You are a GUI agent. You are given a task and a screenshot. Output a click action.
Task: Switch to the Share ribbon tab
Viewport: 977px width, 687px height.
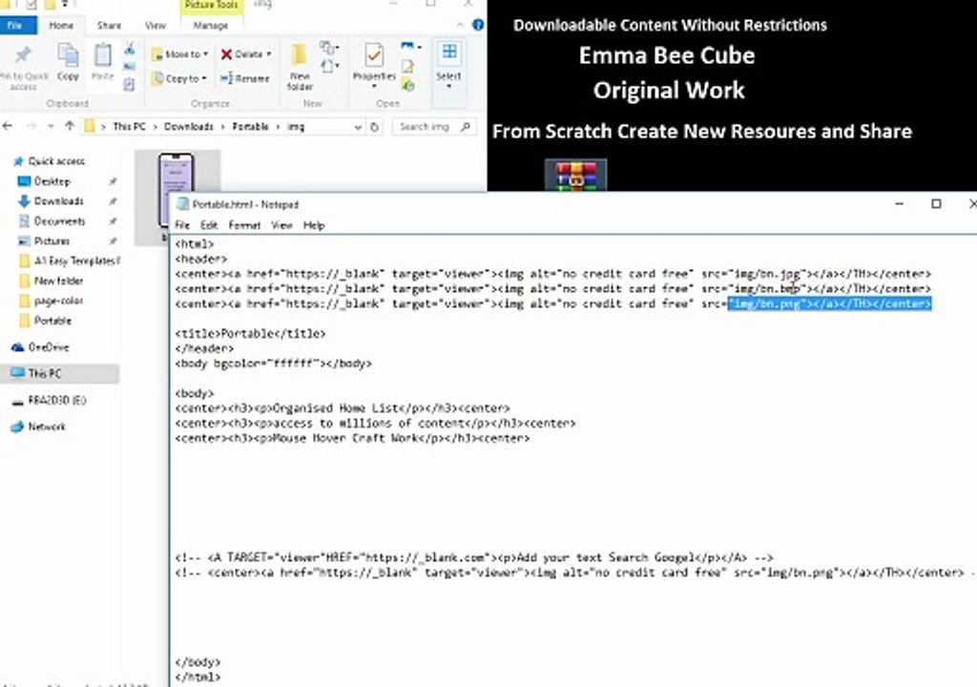click(x=109, y=26)
